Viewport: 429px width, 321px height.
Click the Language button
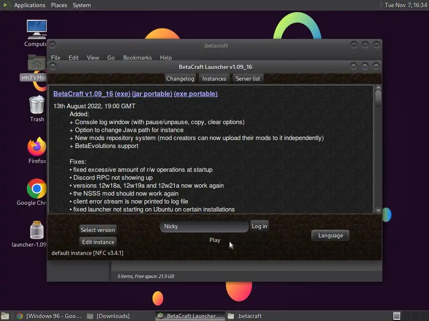[x=330, y=235]
